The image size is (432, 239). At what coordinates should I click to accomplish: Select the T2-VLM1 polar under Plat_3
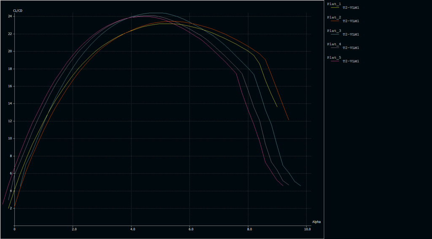351,35
